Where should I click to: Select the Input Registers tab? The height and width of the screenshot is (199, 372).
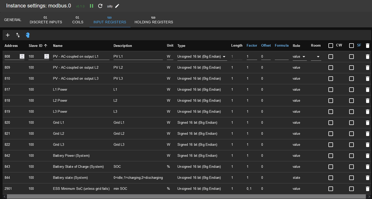[110, 20]
